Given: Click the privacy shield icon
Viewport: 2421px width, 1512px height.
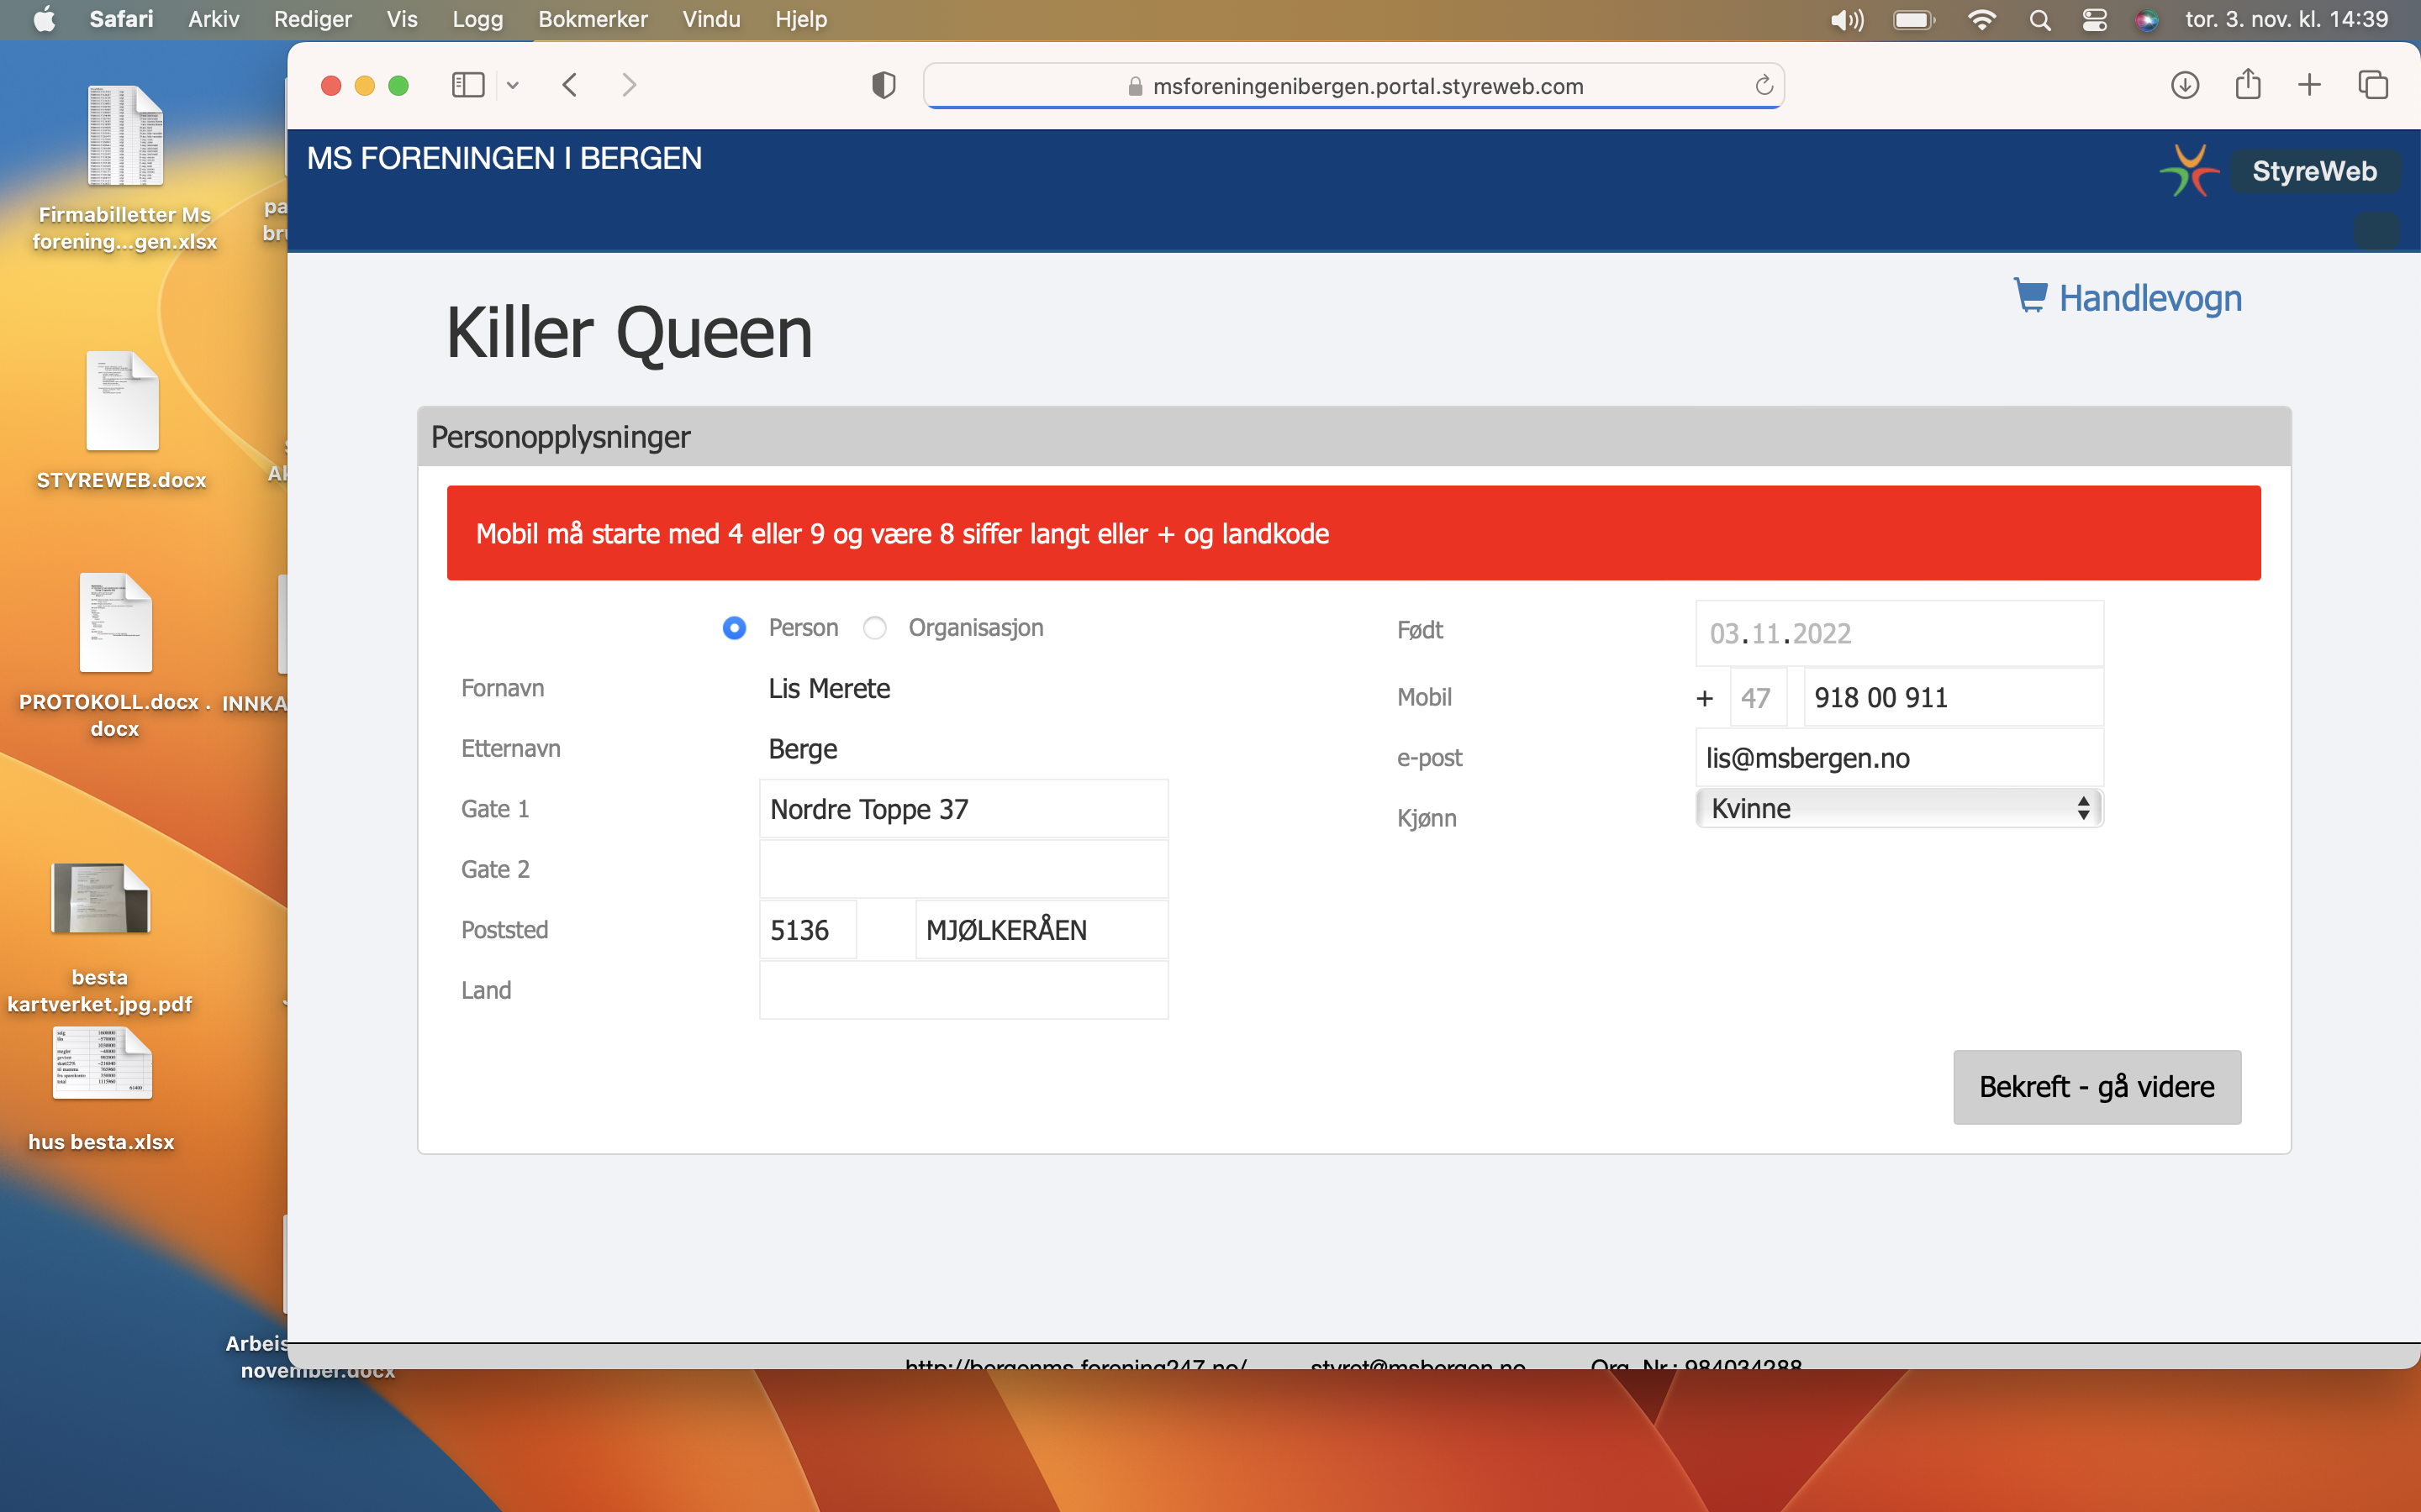Looking at the screenshot, I should tap(883, 85).
